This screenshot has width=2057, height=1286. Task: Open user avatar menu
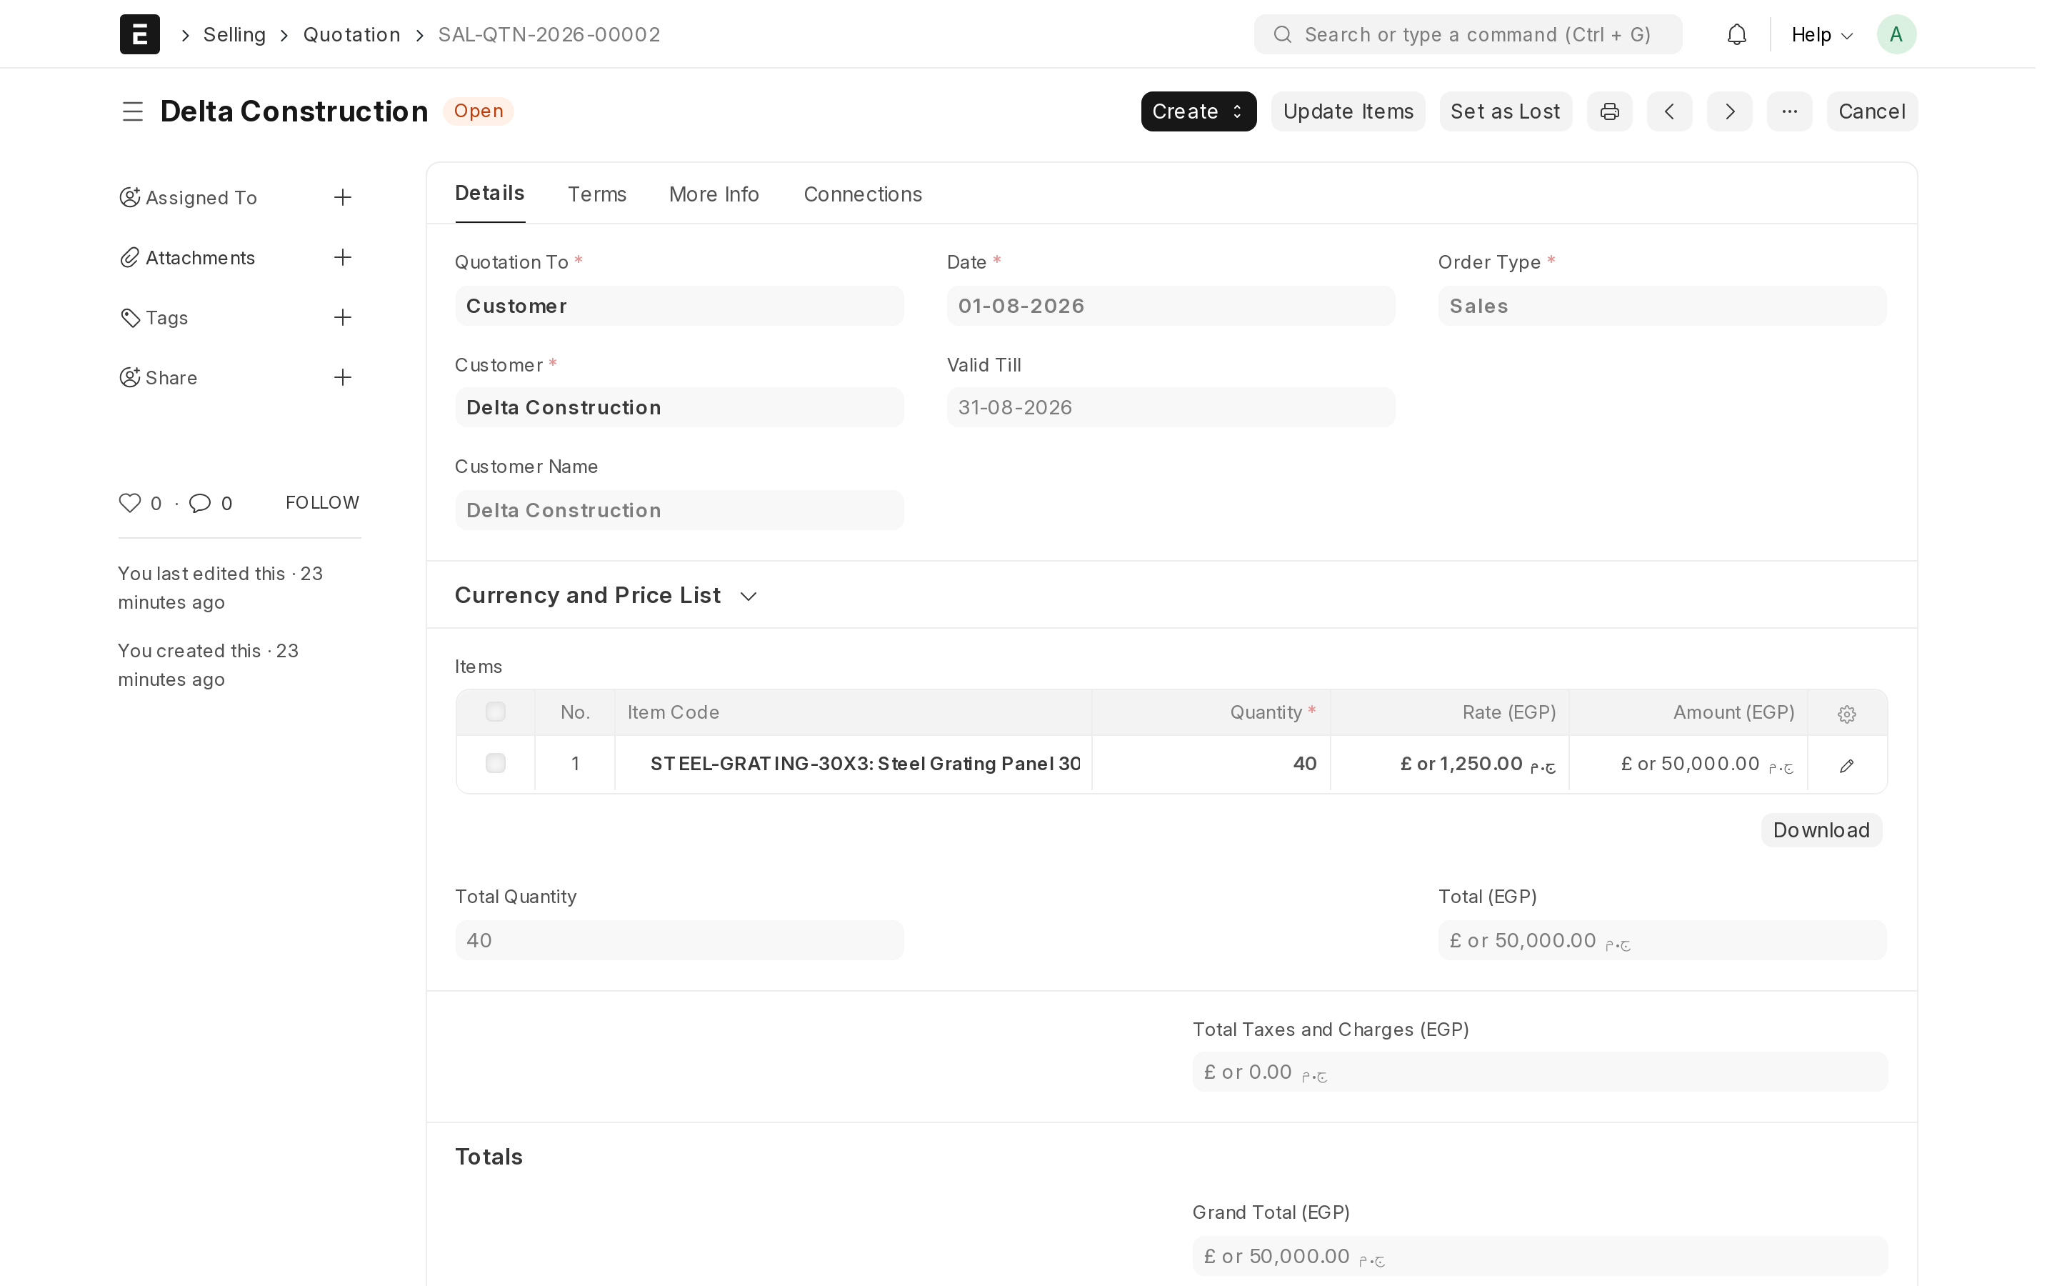(x=1896, y=34)
